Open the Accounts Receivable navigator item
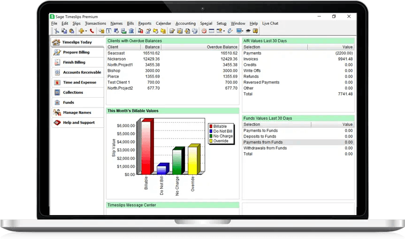Viewport: 405px width, 239px height. coord(78,72)
